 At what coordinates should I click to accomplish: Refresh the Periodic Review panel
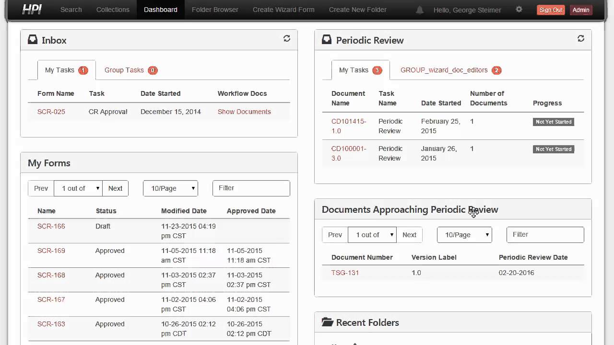point(581,38)
